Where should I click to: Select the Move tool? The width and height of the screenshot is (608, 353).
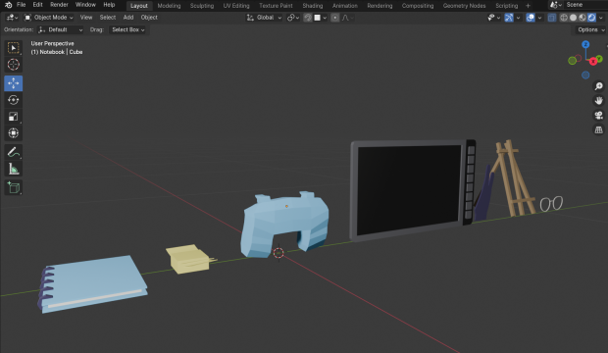click(x=13, y=83)
